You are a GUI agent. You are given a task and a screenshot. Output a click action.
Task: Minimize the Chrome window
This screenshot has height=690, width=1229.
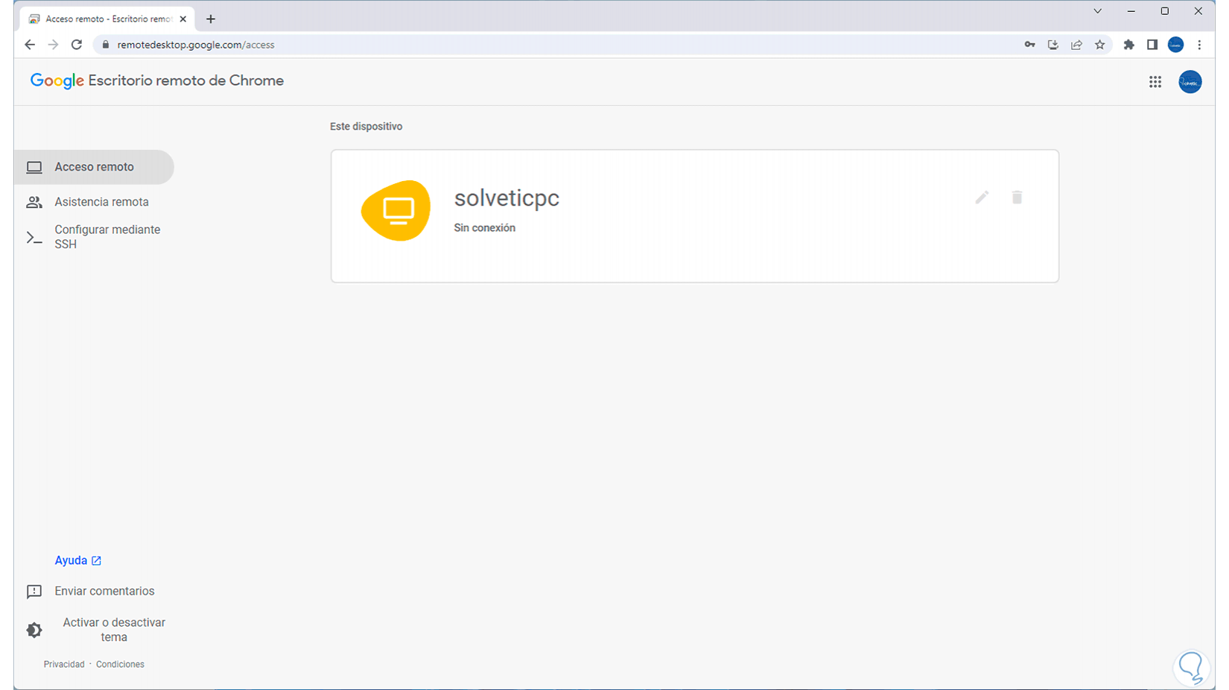click(x=1131, y=11)
